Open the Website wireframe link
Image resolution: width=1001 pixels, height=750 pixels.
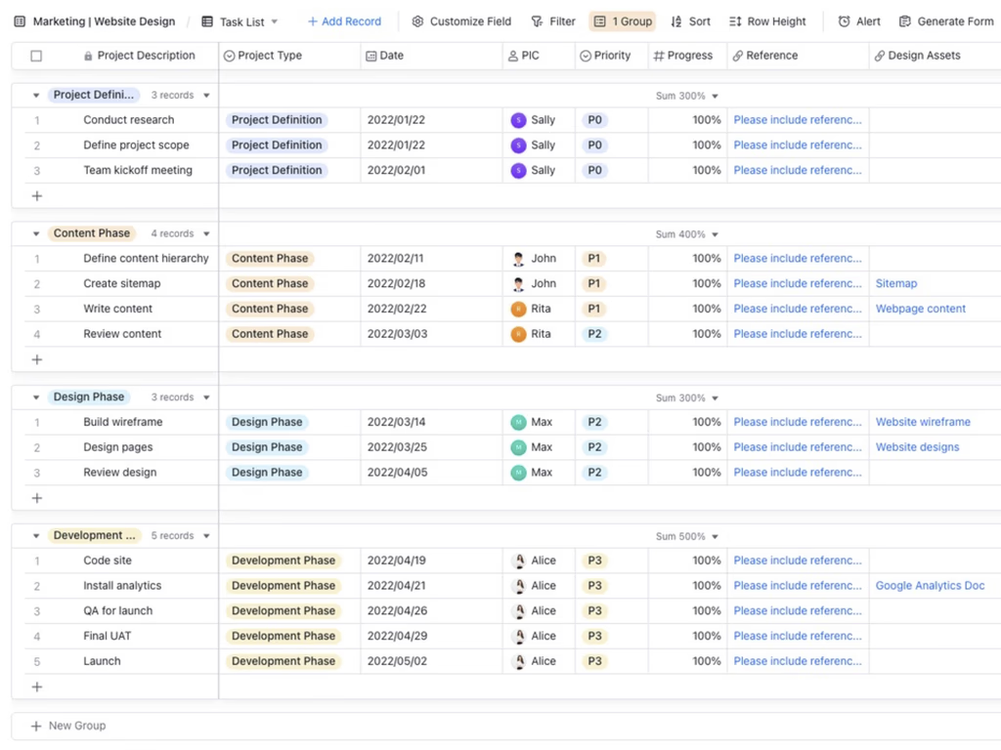point(923,422)
